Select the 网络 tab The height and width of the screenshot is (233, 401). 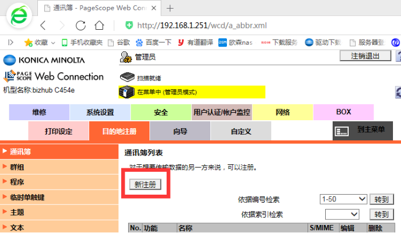282,112
